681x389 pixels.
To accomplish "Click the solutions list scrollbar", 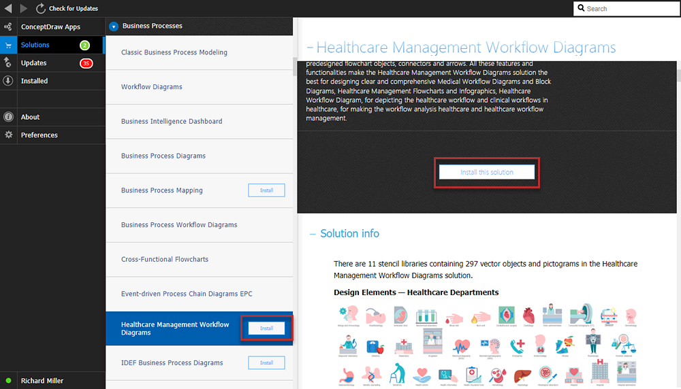I will [x=295, y=67].
